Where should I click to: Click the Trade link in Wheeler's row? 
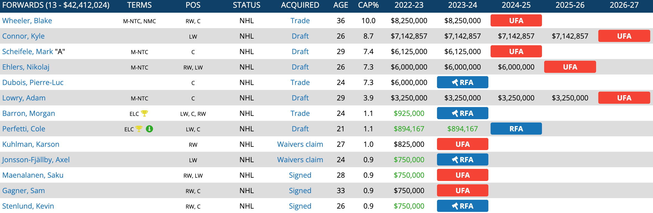click(300, 21)
